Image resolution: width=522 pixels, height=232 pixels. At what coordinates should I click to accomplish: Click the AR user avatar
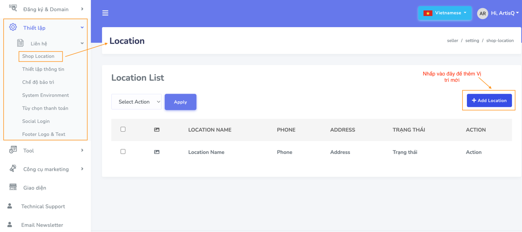click(482, 13)
